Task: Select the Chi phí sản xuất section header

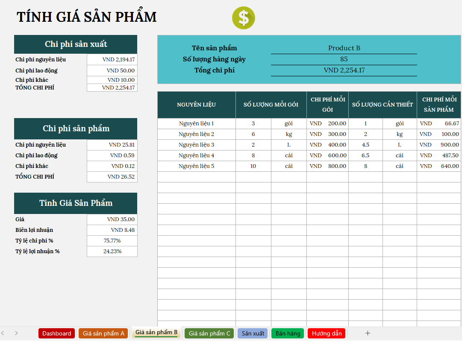Action: click(76, 44)
